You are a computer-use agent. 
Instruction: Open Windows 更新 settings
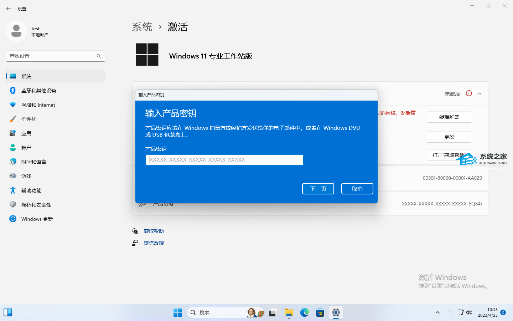coord(56,219)
